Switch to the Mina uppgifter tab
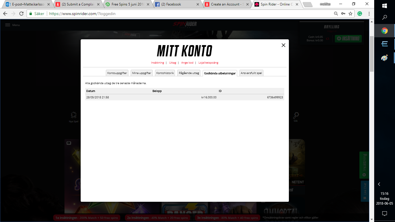Screen dimensions: 395x222 pyautogui.click(x=142, y=73)
